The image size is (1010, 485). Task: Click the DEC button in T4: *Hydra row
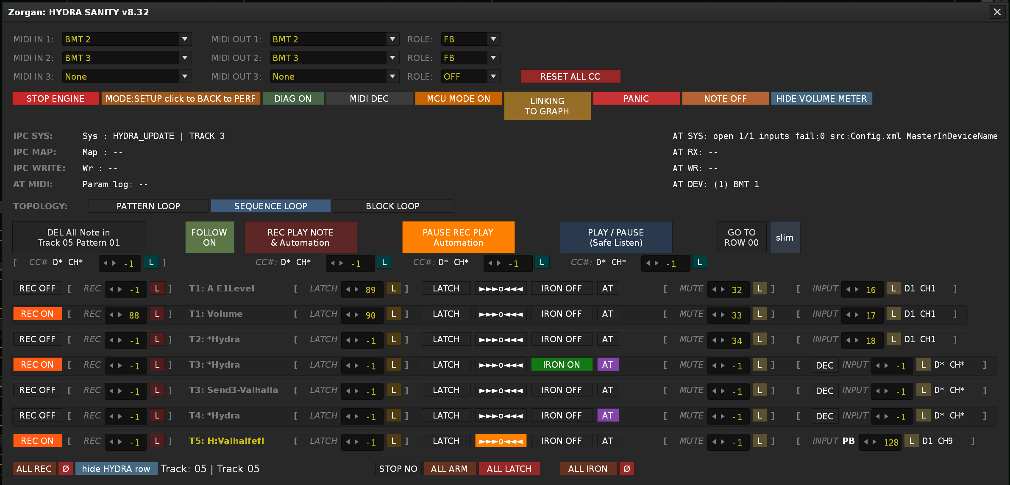click(825, 416)
